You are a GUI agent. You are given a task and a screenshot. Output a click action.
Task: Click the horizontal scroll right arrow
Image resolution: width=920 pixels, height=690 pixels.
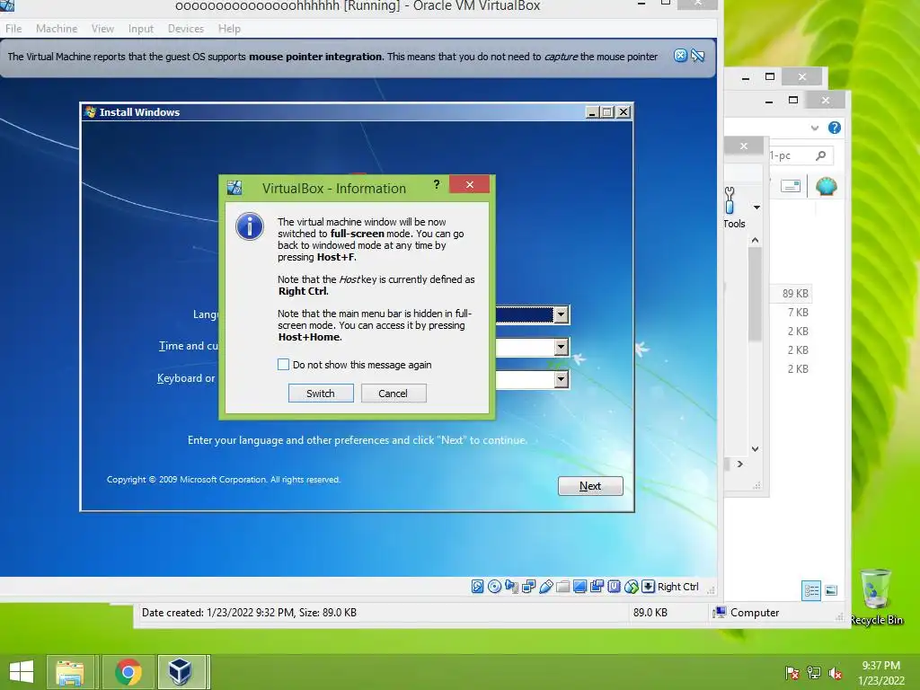[740, 464]
